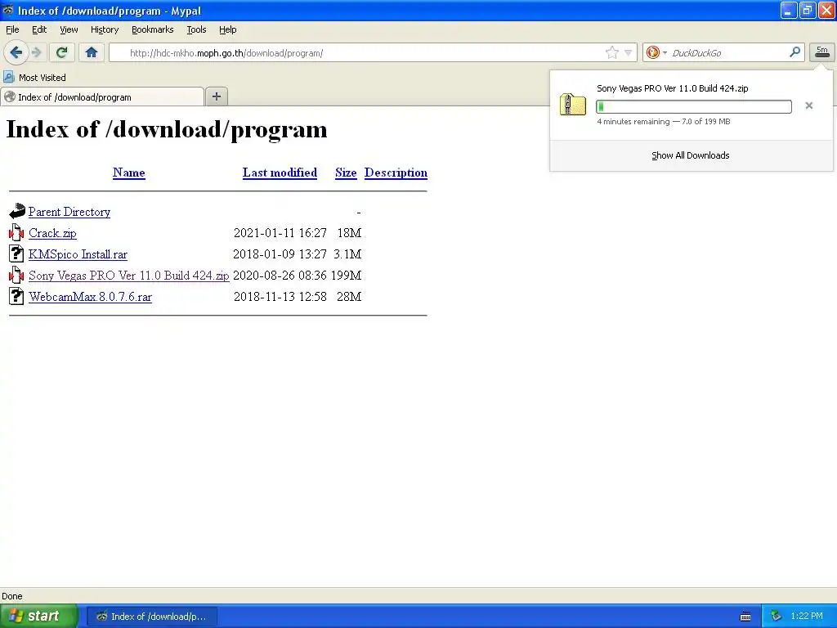Open the DuckDuckGo search engine selector
Image resolution: width=837 pixels, height=628 pixels.
pos(656,52)
